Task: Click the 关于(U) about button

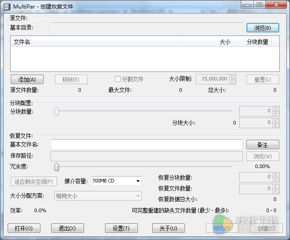Action: coord(168,228)
